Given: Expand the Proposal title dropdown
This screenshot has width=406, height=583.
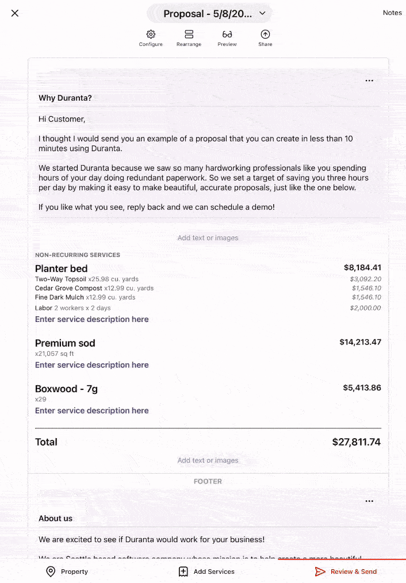Looking at the screenshot, I should pos(262,13).
